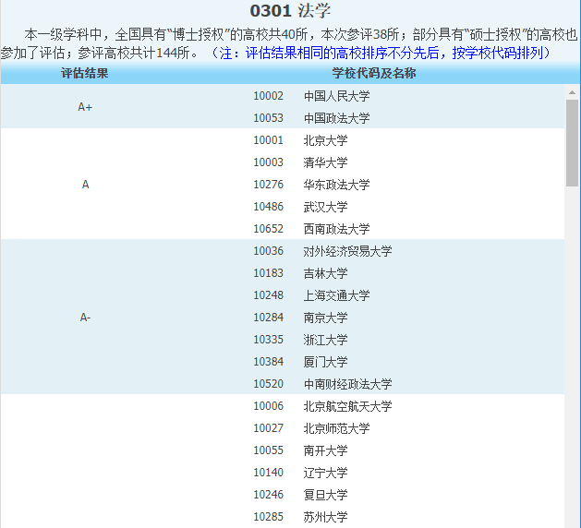Viewport: 581px width, 528px height.
Task: Click the 评估结果 column header
Action: coord(85,73)
